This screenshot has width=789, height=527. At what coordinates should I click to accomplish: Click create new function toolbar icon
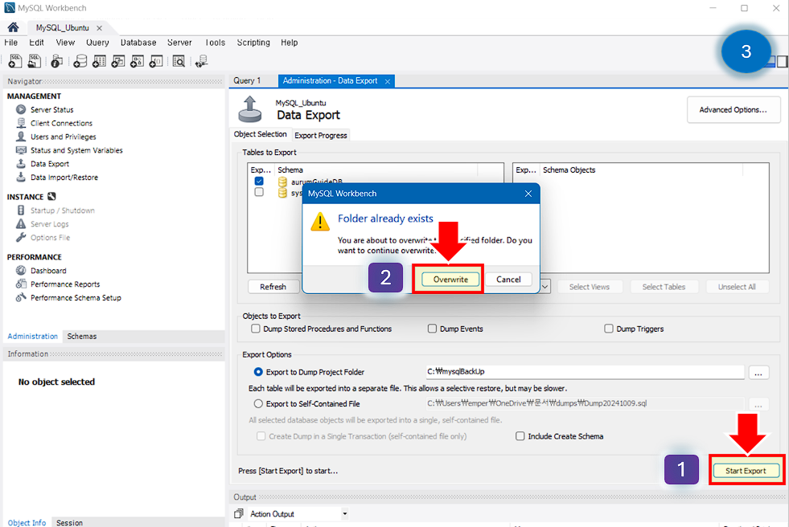pyautogui.click(x=156, y=61)
